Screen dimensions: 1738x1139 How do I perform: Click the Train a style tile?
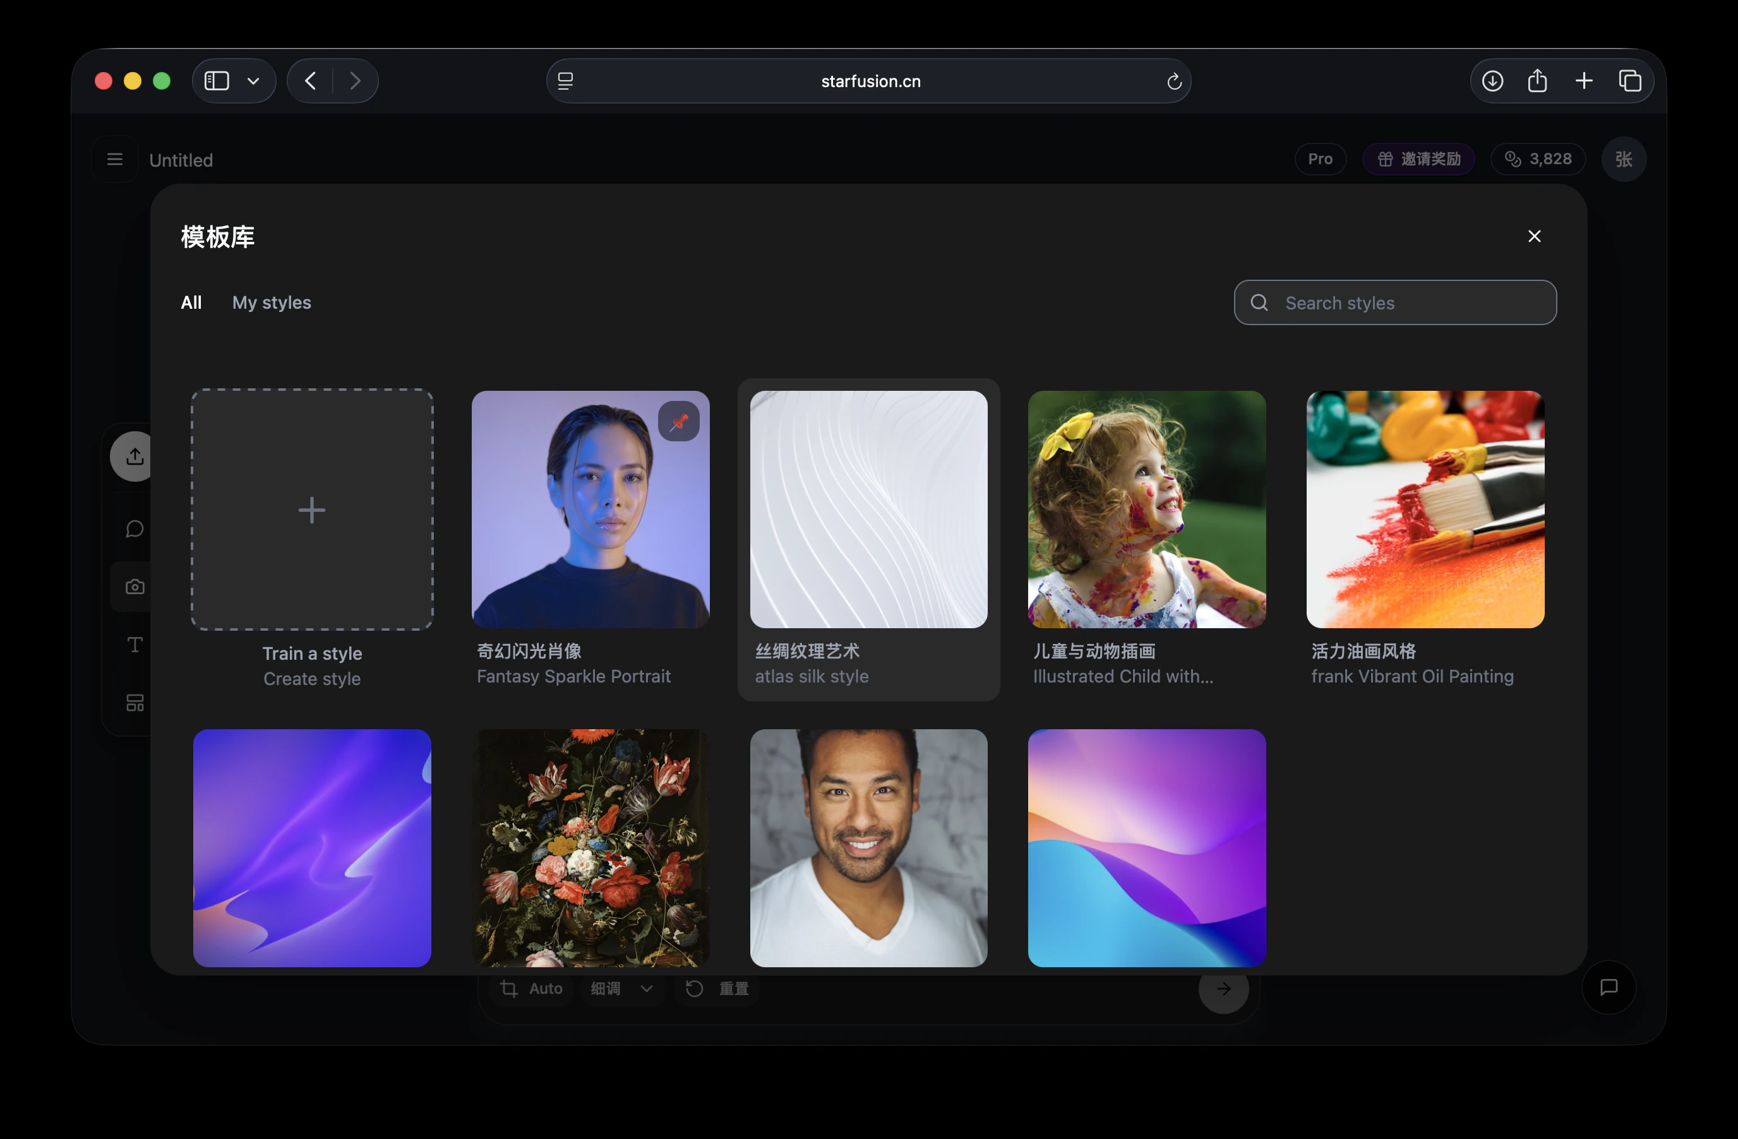tap(312, 510)
